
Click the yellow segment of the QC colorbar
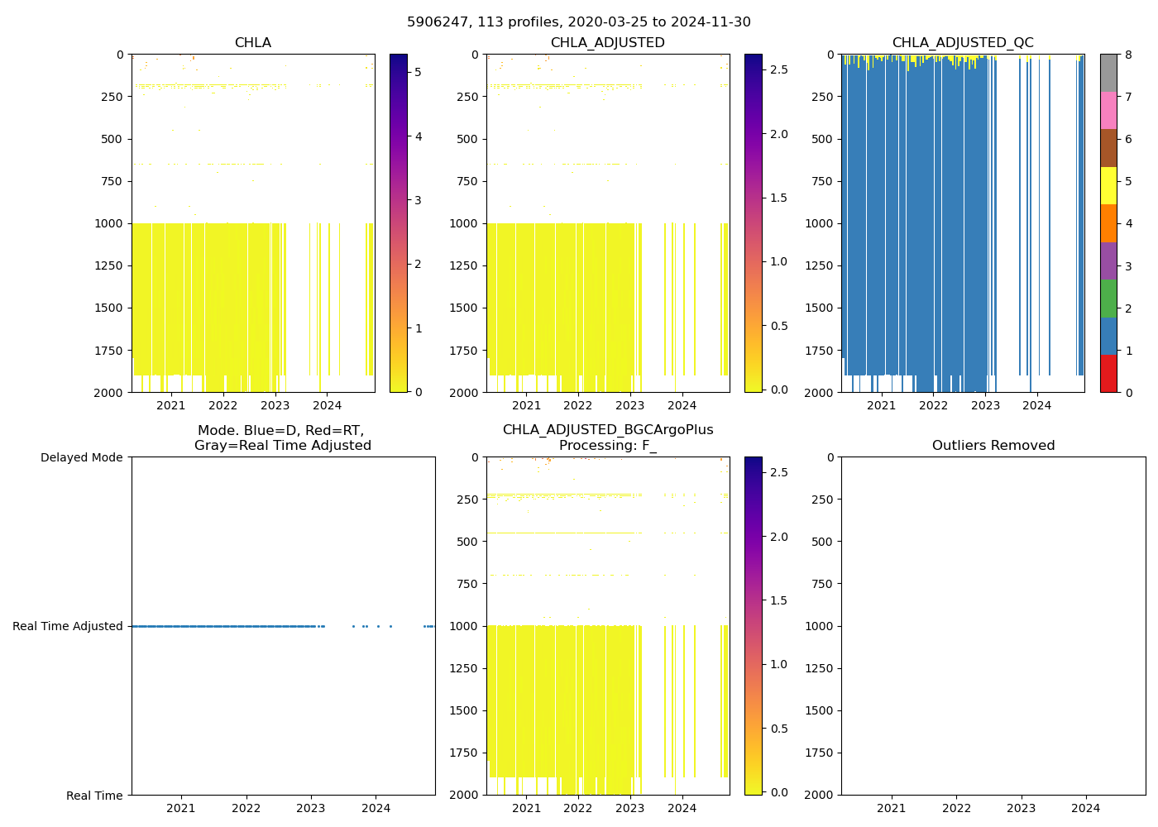click(1108, 185)
